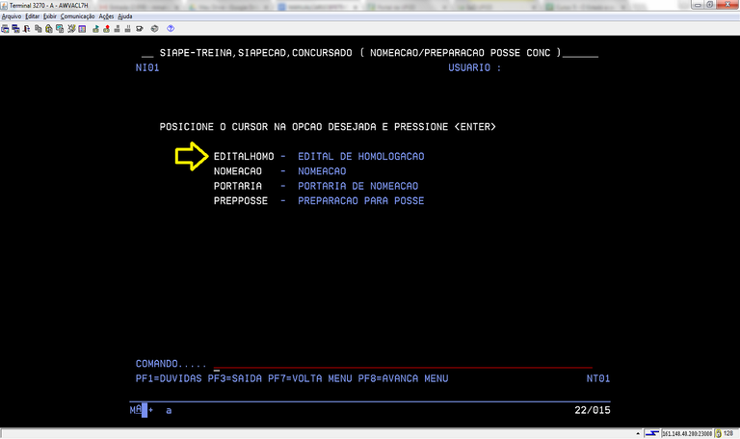
Task: Click the Paste clipboard icon in toolbar
Action: [x=48, y=29]
